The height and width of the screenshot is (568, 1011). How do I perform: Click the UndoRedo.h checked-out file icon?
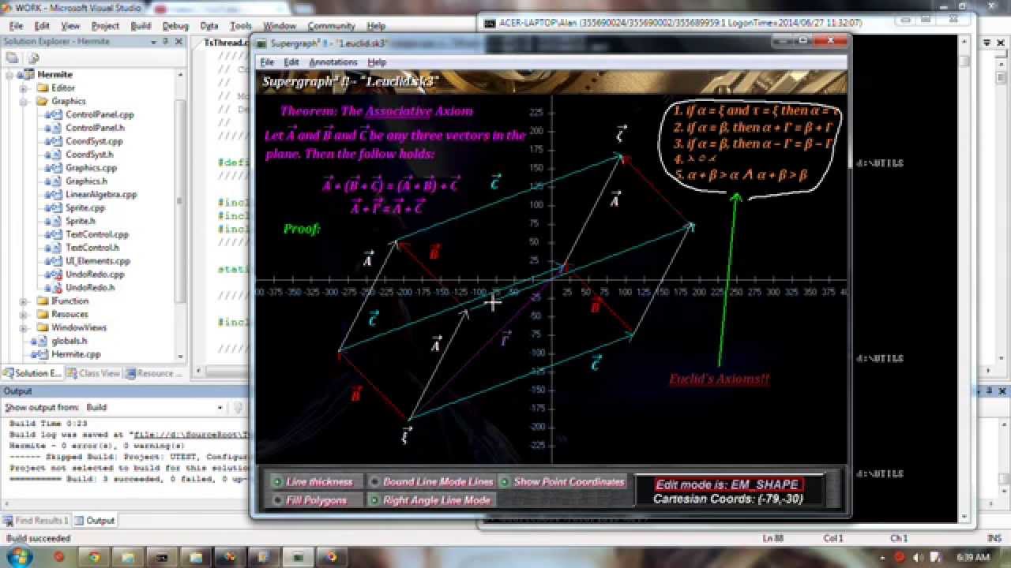point(54,288)
